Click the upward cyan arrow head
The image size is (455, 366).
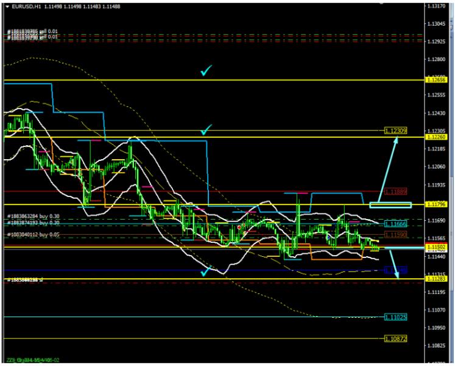pyautogui.click(x=396, y=140)
